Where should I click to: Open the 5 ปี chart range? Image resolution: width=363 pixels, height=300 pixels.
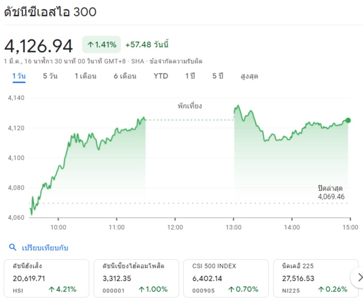(218, 76)
